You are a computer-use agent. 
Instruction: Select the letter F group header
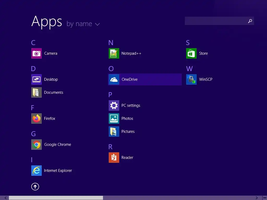pos(33,108)
